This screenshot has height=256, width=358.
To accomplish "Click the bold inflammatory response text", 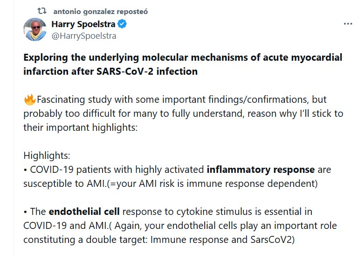I will (261, 169).
